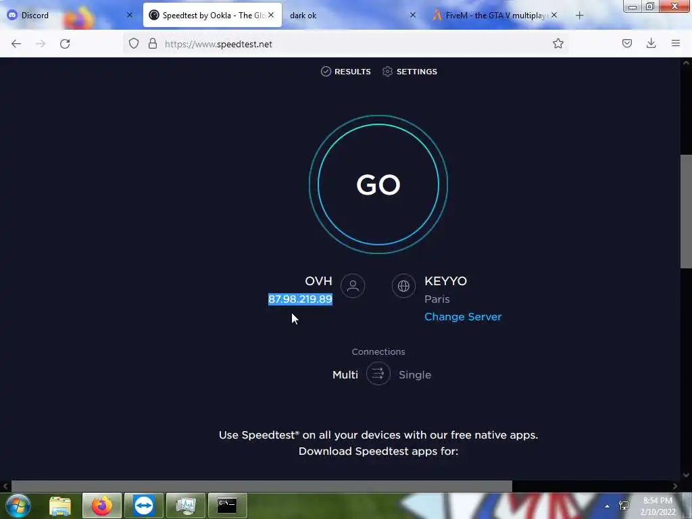
Task: Open Windows Explorer from the taskbar
Action: tap(60, 505)
